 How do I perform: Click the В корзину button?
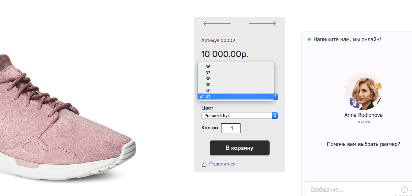(x=240, y=148)
